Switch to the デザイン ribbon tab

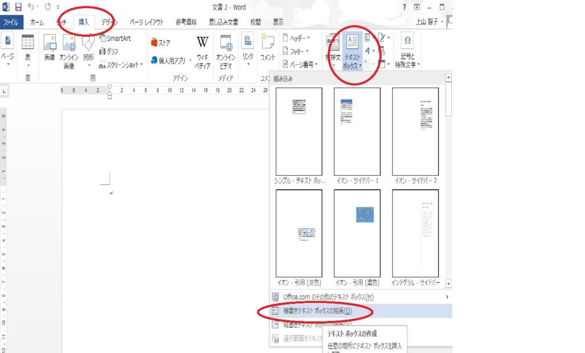(109, 23)
